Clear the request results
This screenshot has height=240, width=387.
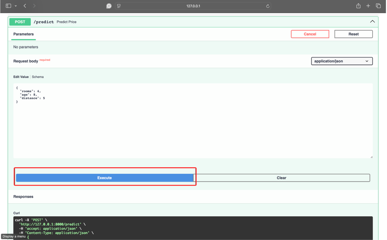(281, 178)
